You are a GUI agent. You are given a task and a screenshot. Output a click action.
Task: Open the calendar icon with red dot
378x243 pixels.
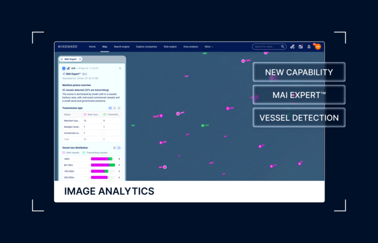[x=301, y=47]
